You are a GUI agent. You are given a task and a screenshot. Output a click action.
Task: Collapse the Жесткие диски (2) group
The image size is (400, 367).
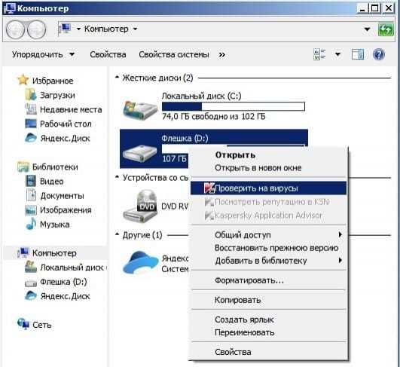point(117,78)
